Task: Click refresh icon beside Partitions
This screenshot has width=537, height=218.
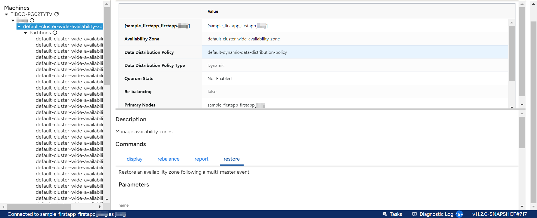Action: click(x=55, y=33)
